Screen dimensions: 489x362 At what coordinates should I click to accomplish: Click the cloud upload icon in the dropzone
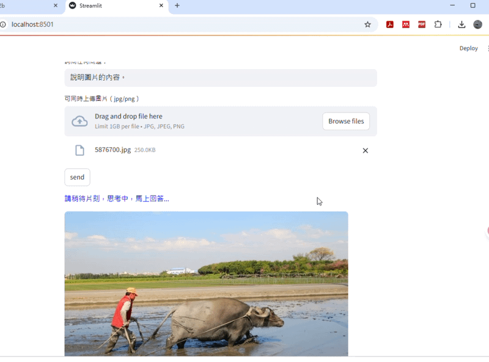click(x=79, y=121)
